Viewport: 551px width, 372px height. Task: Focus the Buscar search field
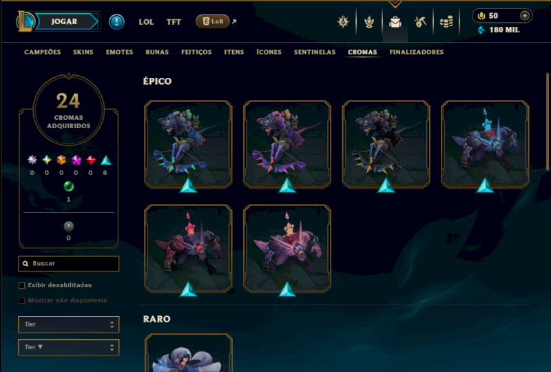(x=68, y=264)
